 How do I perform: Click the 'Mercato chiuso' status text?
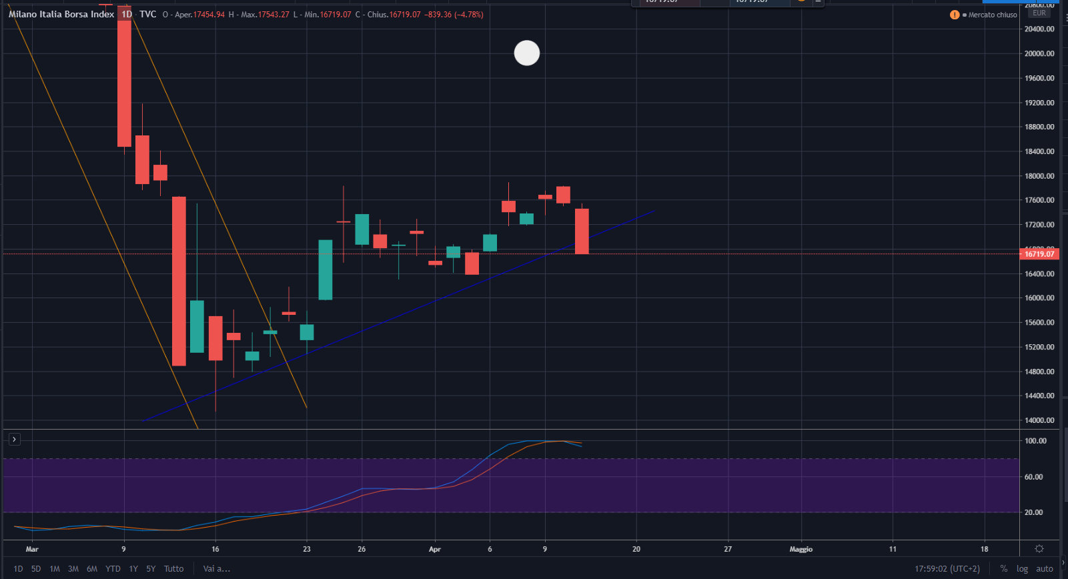coord(993,15)
